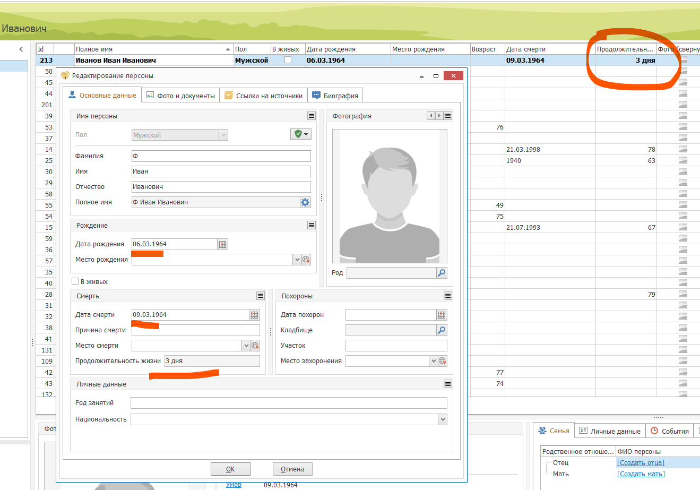Viewport: 700px width, 490px height.
Task: Click the person silhouette photo placeholder
Action: pyautogui.click(x=390, y=196)
